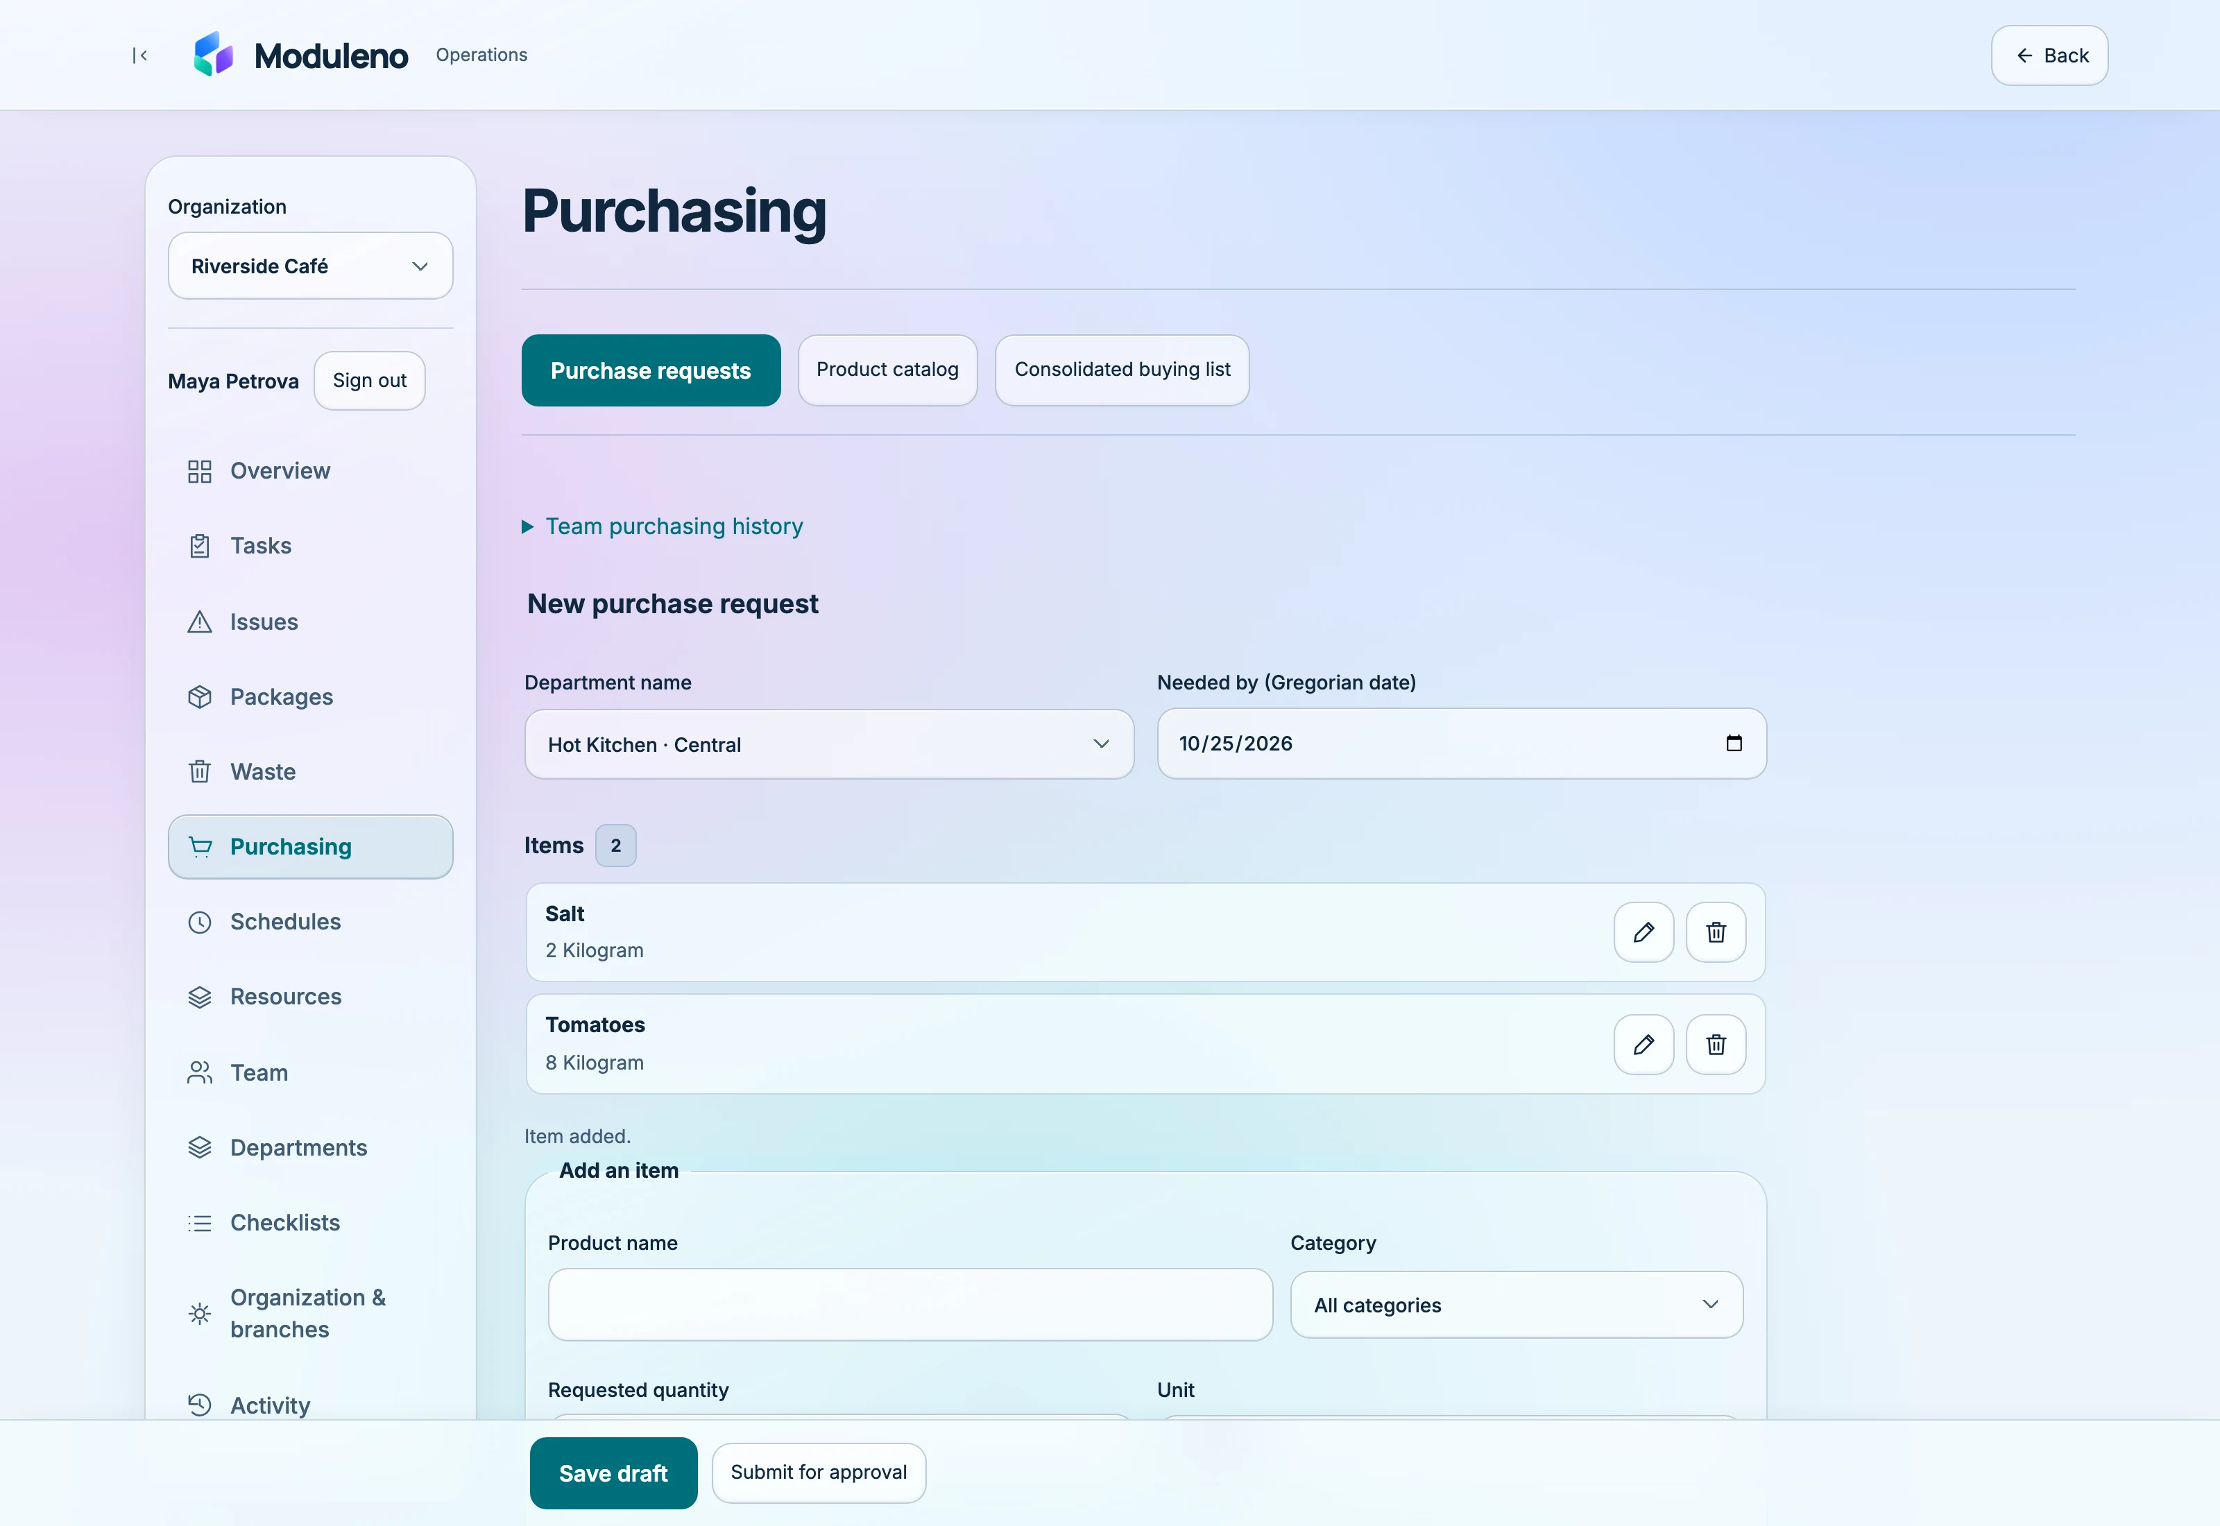Screen dimensions: 2220x1526
Task: Open the Team page in the sidebar
Action: (311, 1073)
